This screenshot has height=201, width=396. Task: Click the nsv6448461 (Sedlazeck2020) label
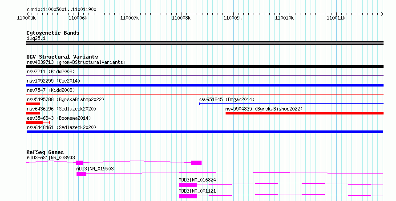tap(61, 127)
